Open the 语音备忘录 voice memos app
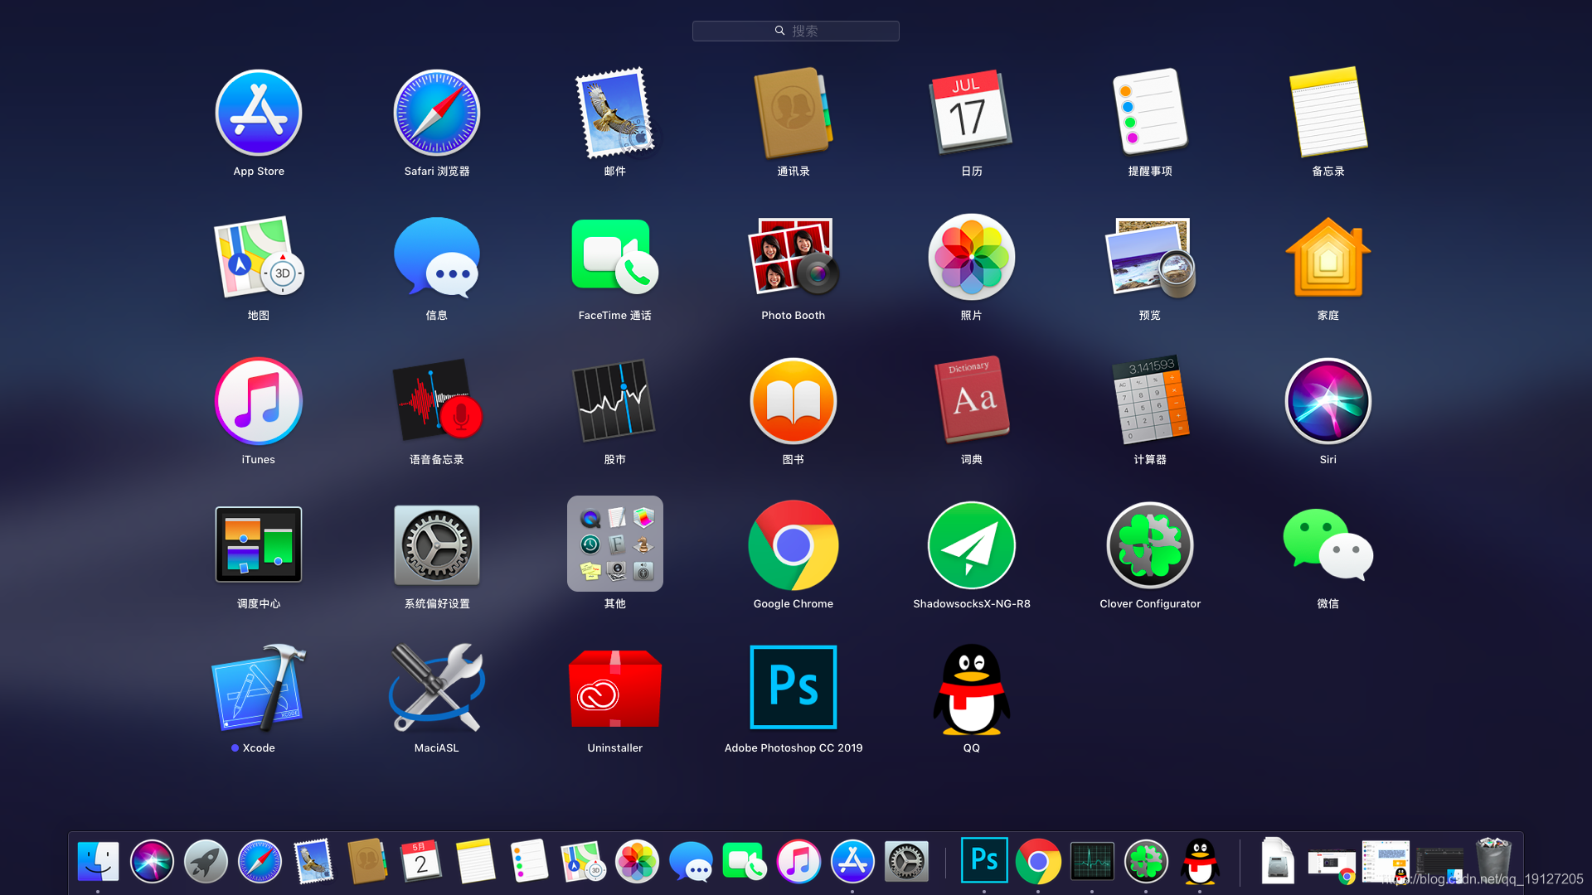Image resolution: width=1592 pixels, height=895 pixels. coord(436,402)
